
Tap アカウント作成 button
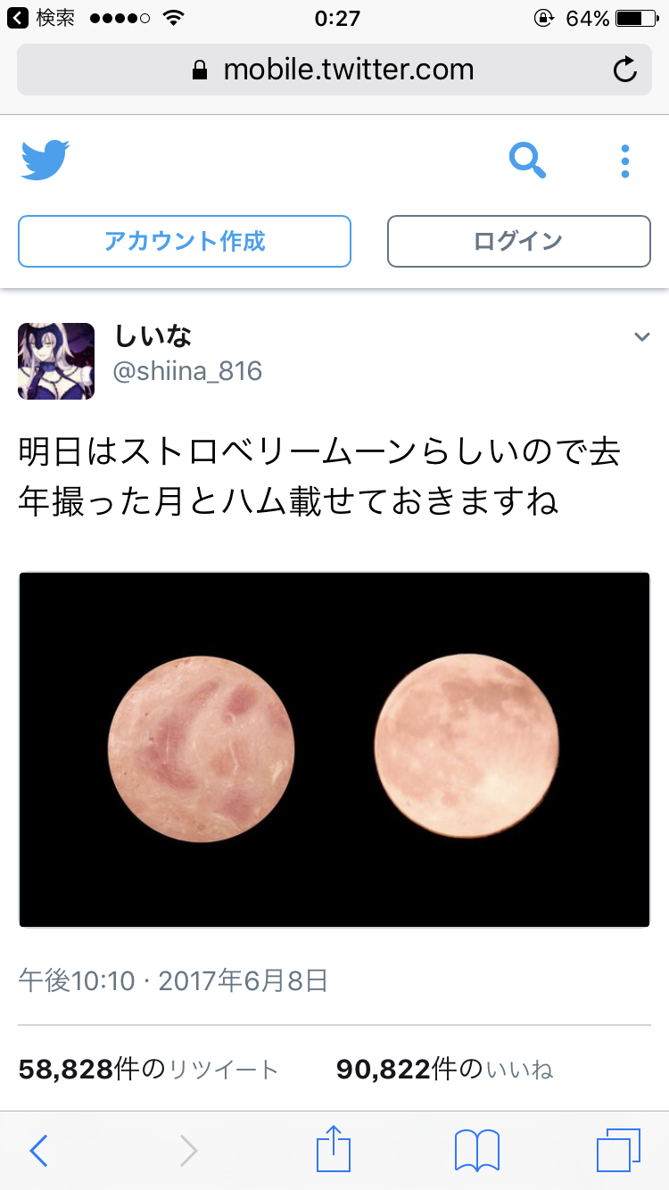185,241
